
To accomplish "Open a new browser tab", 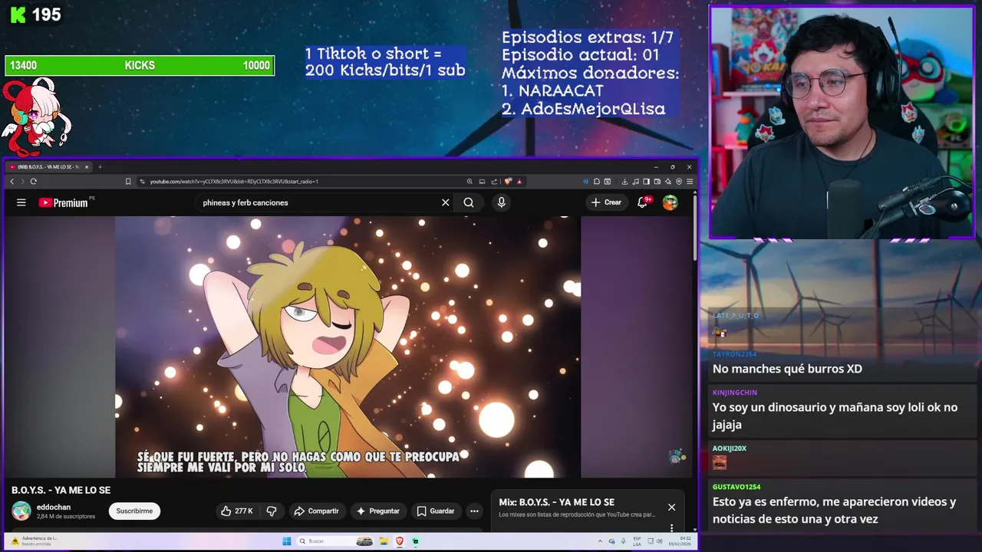I will (x=100, y=166).
